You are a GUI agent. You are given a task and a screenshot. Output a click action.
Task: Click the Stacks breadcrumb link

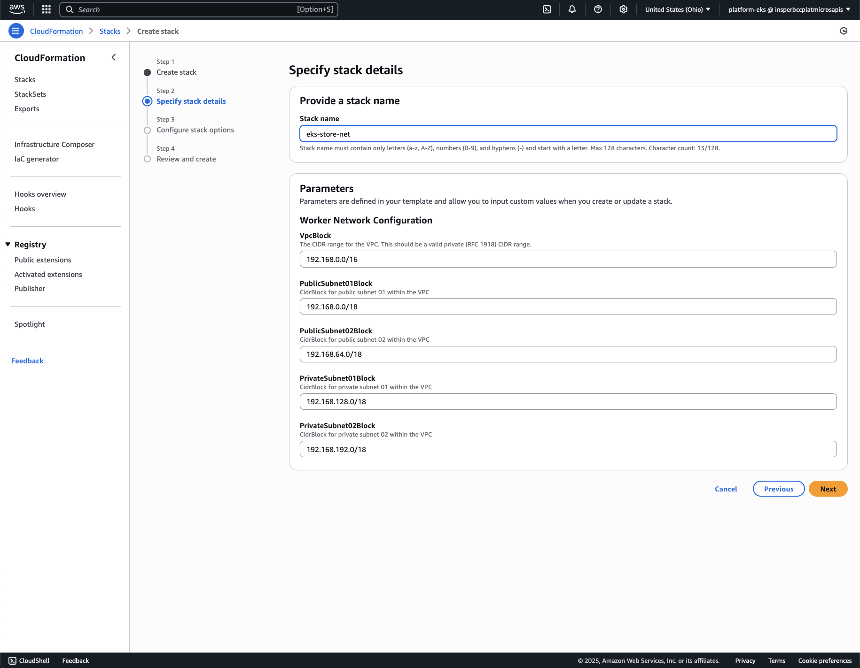(110, 31)
